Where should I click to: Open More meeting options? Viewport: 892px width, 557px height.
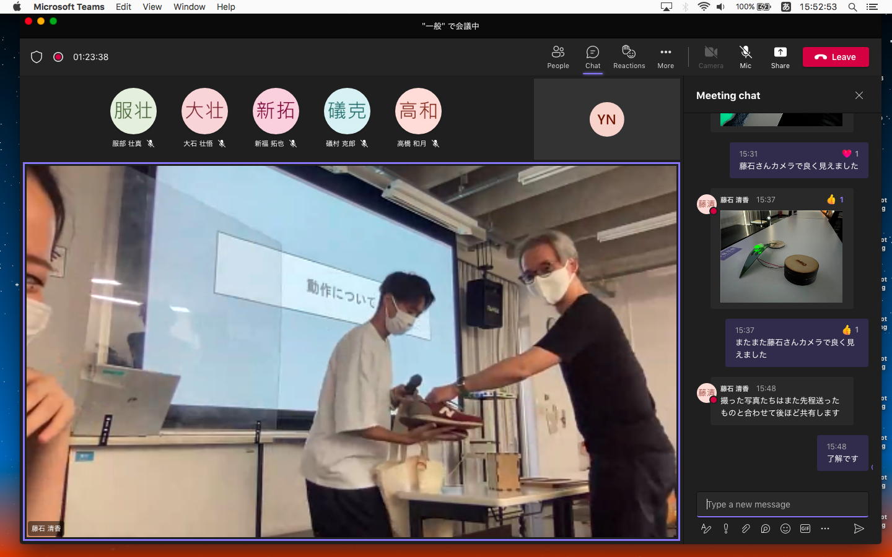click(x=665, y=57)
